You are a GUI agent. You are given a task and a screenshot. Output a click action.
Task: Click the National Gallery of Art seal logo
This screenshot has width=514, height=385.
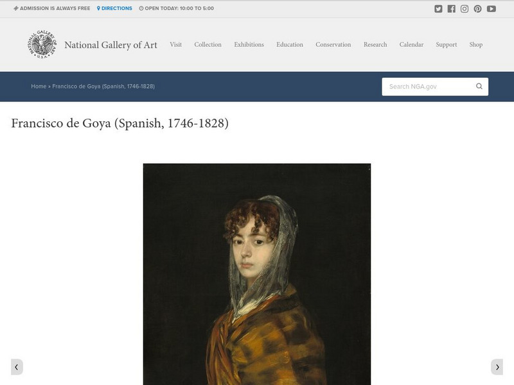pos(42,44)
